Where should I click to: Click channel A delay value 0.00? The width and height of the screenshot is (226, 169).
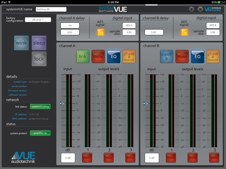pos(70,32)
